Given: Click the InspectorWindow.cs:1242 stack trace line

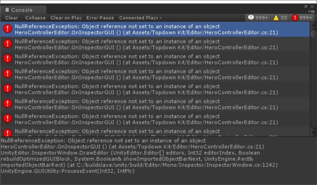Looking at the screenshot, I should [139, 165].
